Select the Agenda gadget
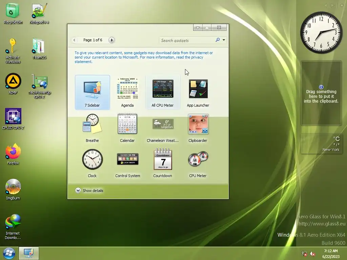 pos(127,92)
